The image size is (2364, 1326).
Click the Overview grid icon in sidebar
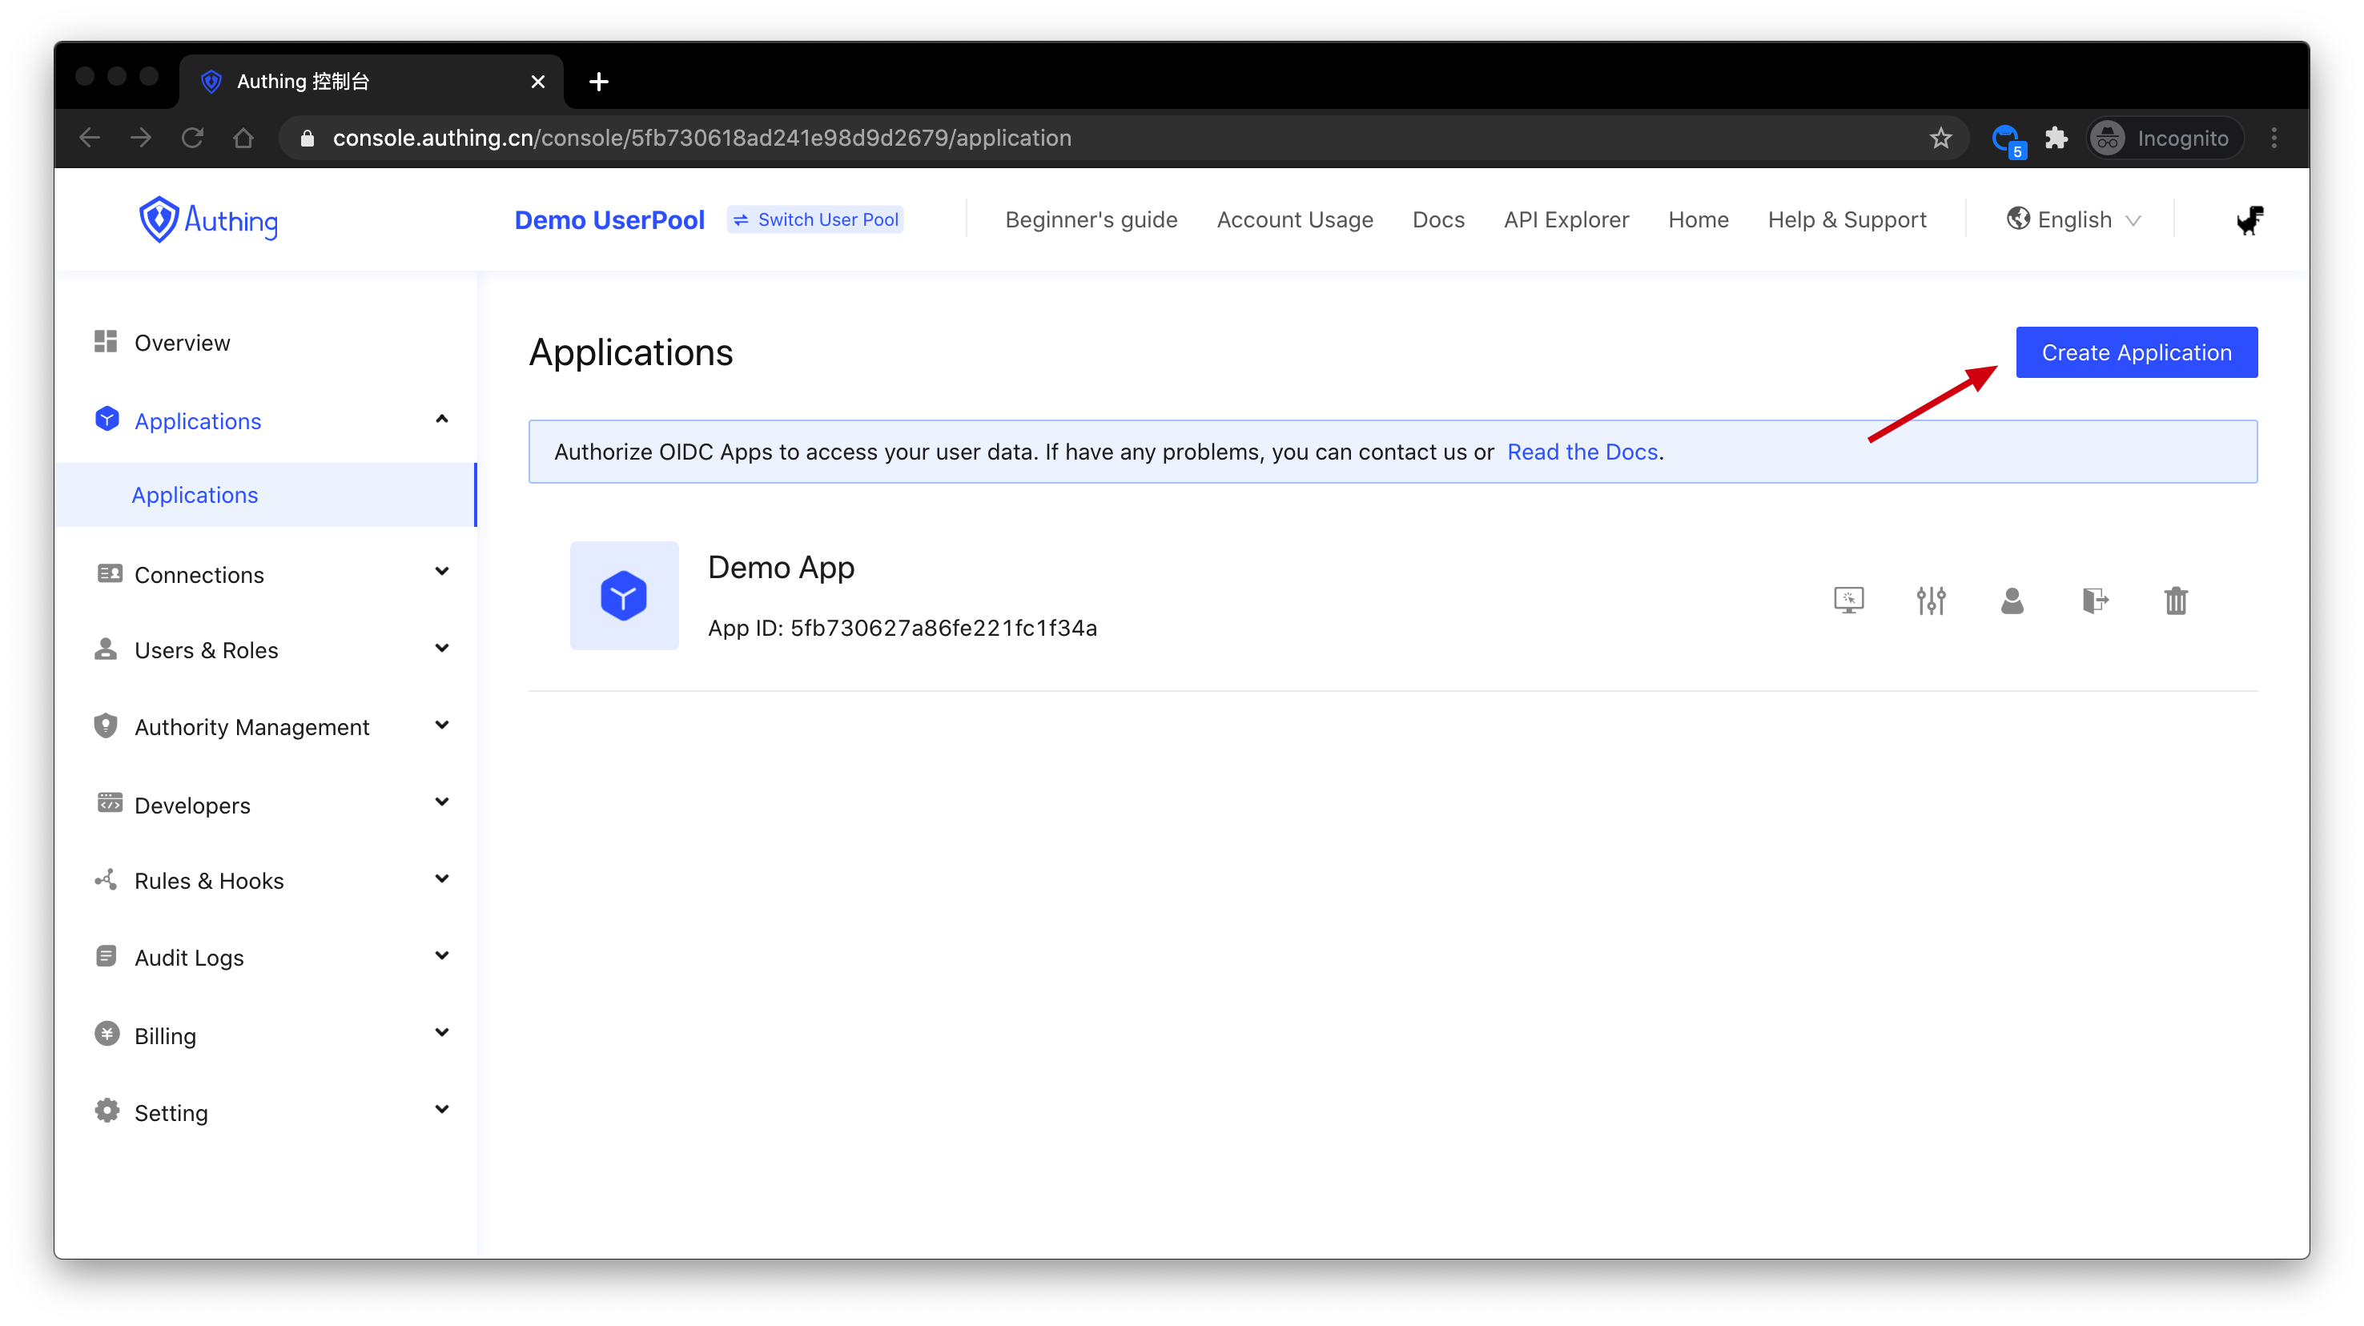(106, 341)
